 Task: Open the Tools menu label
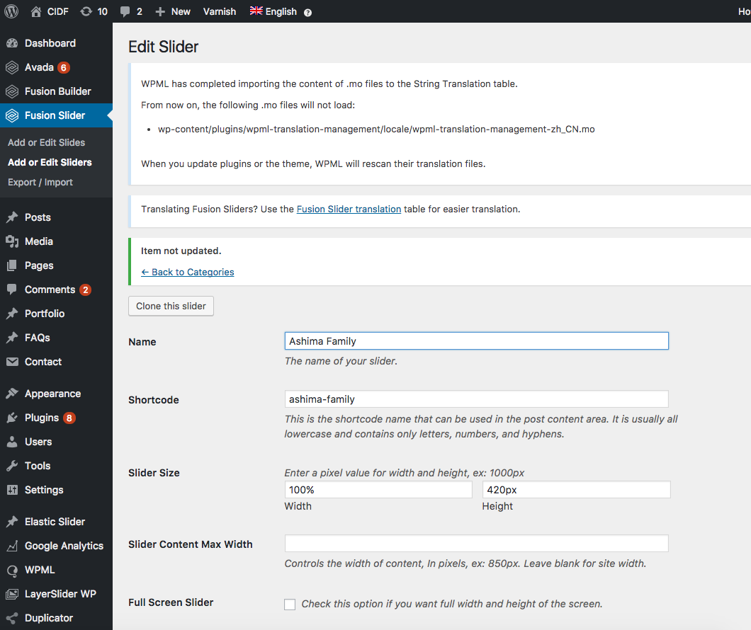(38, 466)
